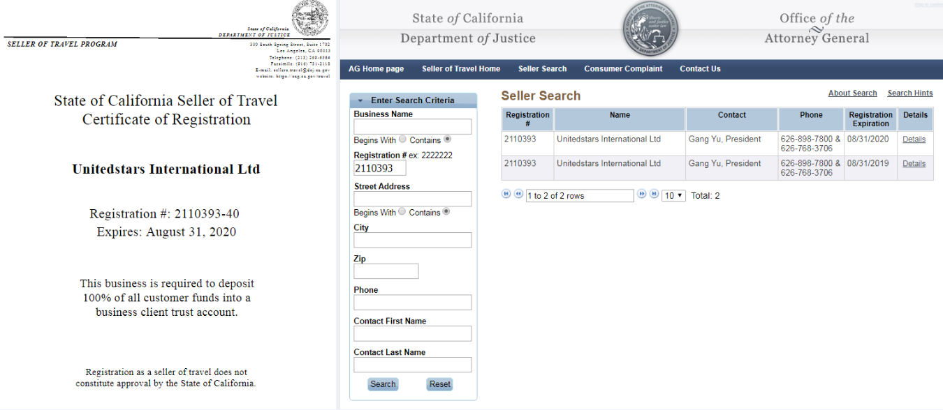The height and width of the screenshot is (410, 943).
Task: Open the rows-per-page dropdown showing 10
Action: (x=674, y=196)
